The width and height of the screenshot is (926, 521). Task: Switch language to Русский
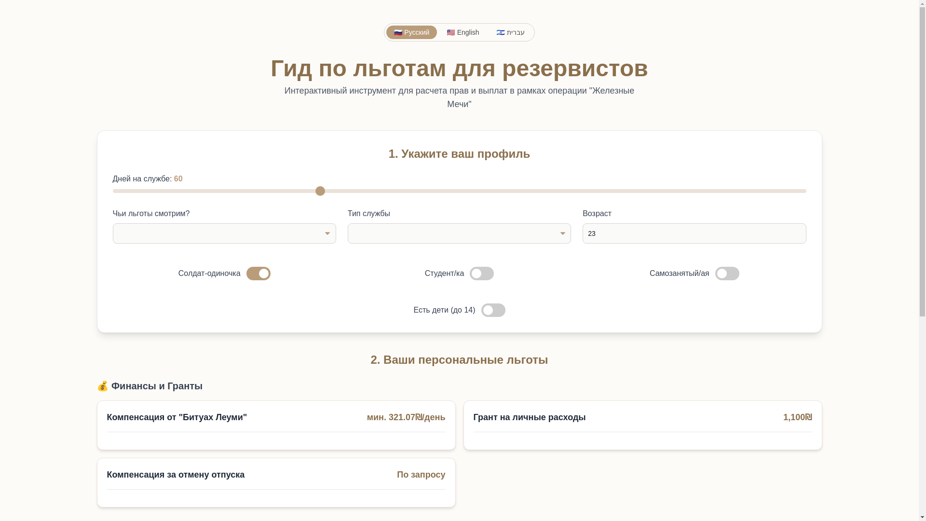(x=411, y=32)
